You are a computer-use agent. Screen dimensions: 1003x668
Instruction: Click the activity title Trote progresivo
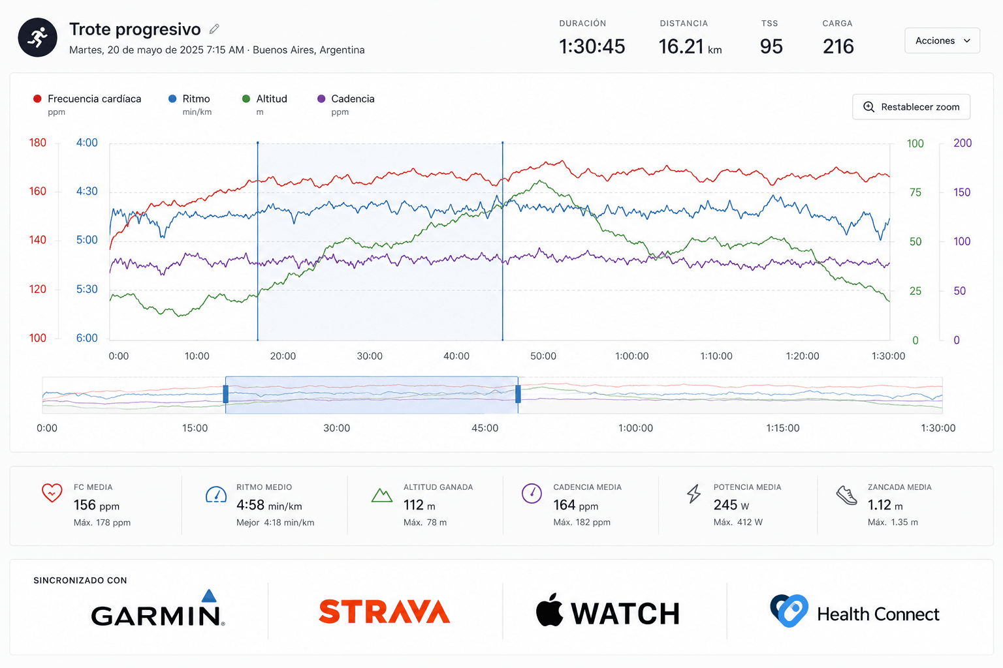click(x=135, y=29)
